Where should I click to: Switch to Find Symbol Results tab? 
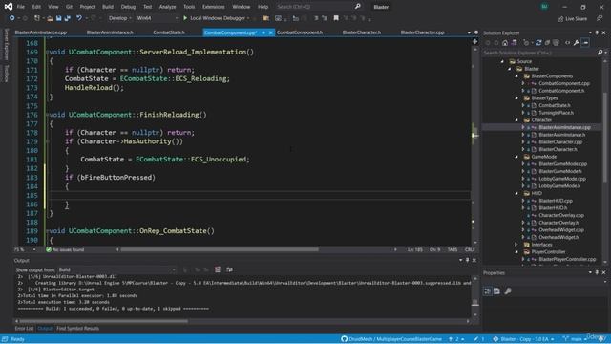pyautogui.click(x=77, y=329)
